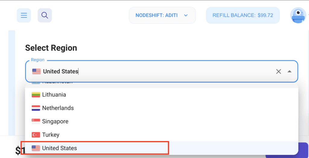Clear the region with X icon
Screen dimensions: 309x158
[x=279, y=71]
